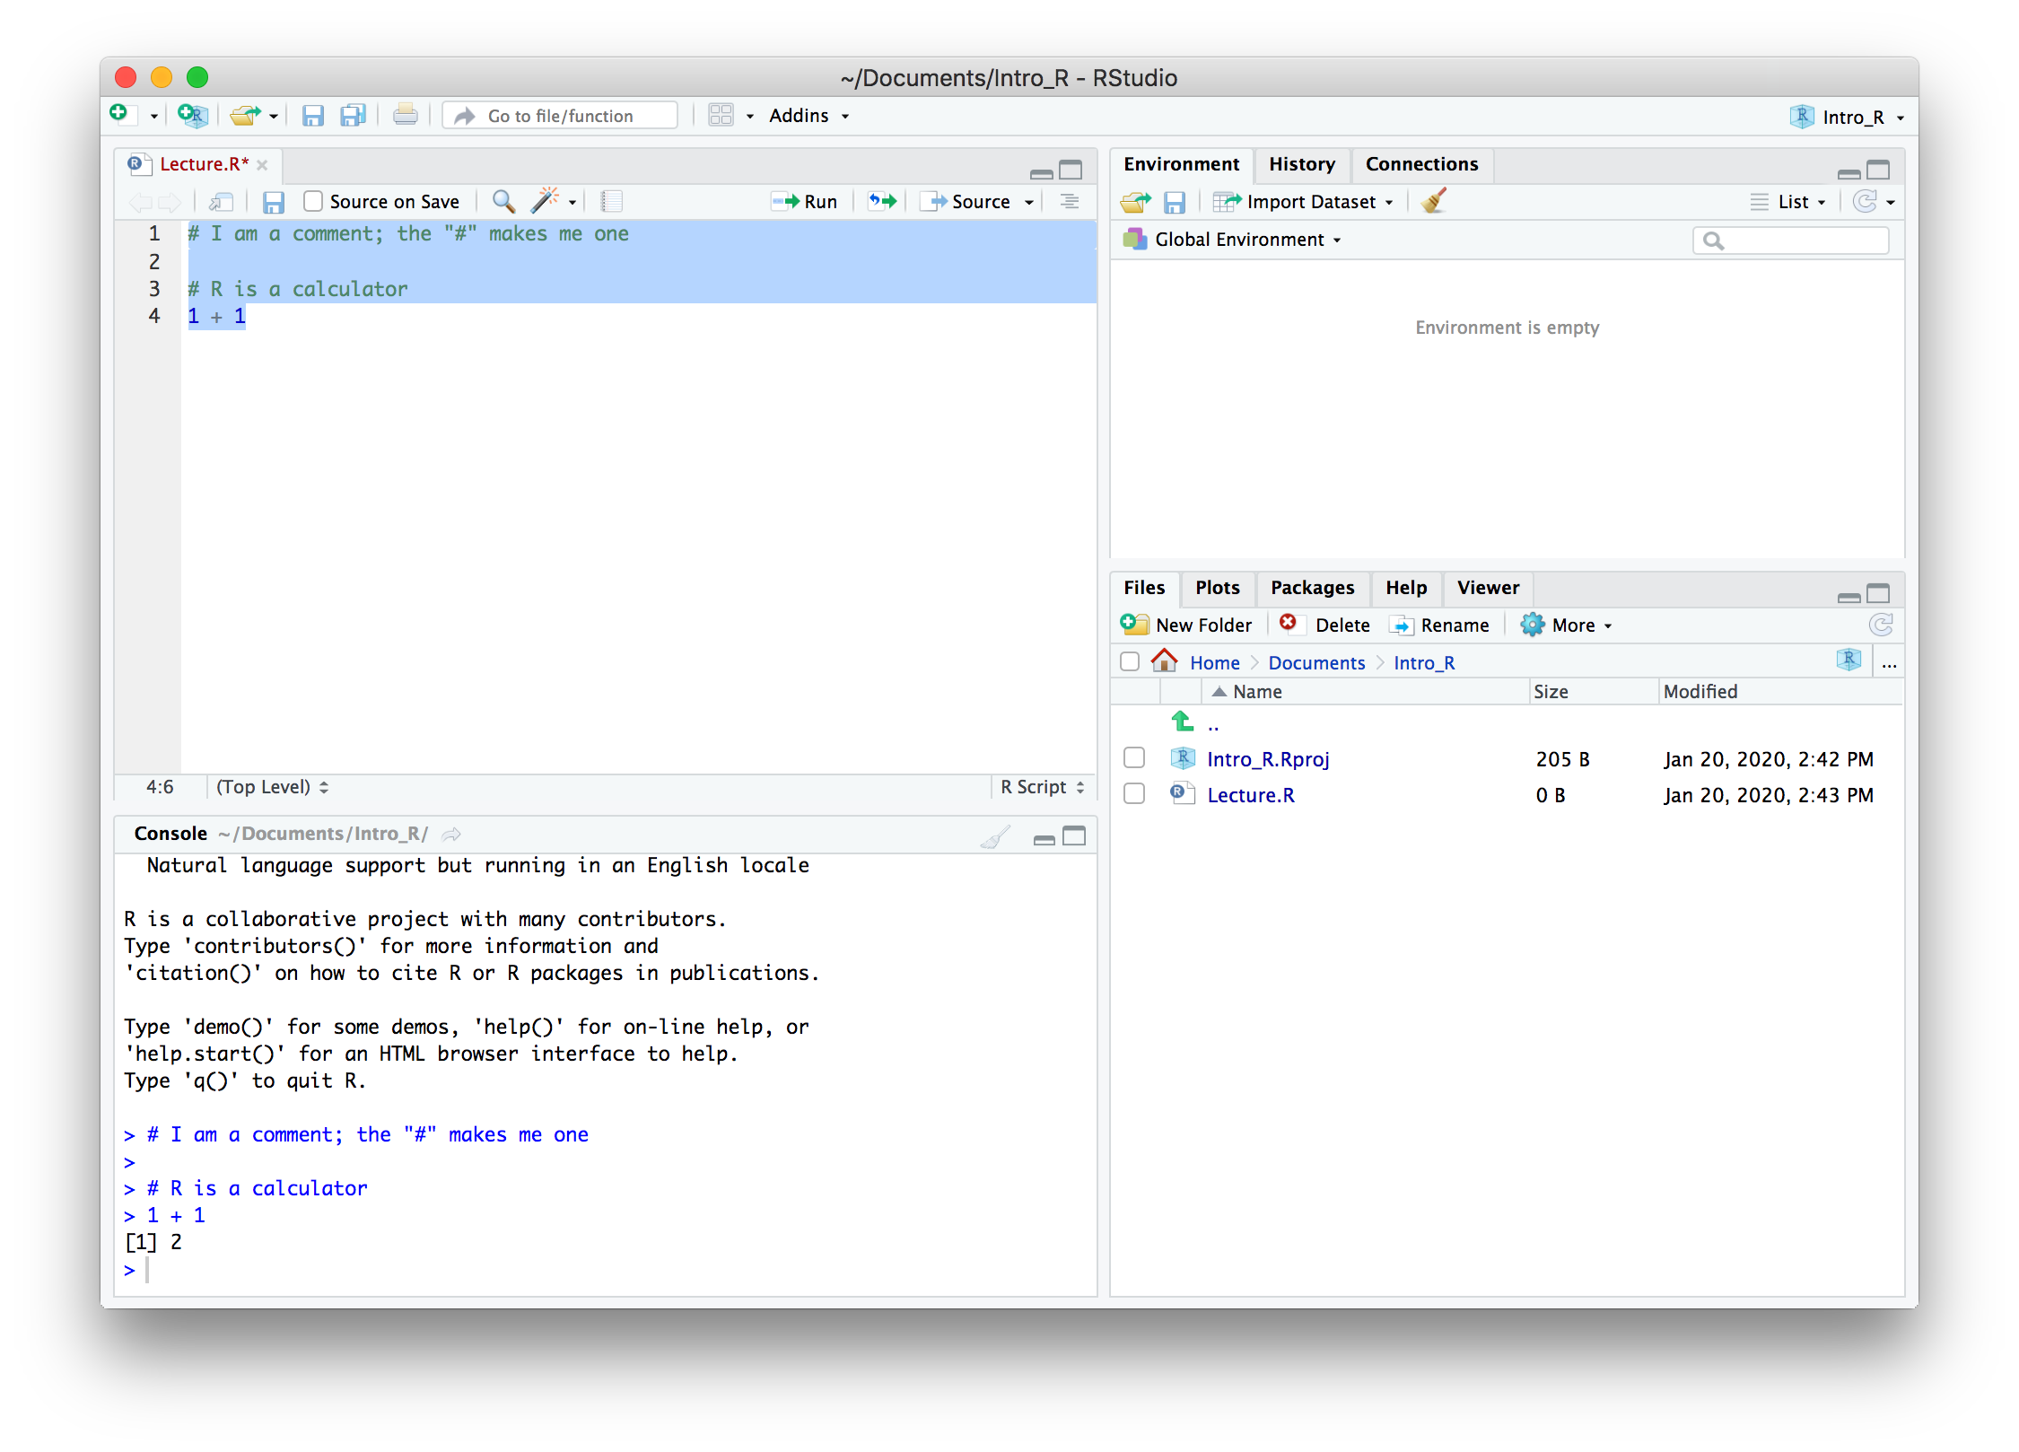2019x1452 pixels.
Task: Open the Plots tab
Action: [x=1217, y=588]
